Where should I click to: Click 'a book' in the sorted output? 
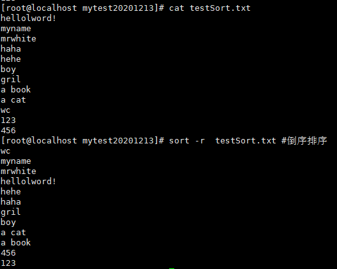click(x=16, y=243)
